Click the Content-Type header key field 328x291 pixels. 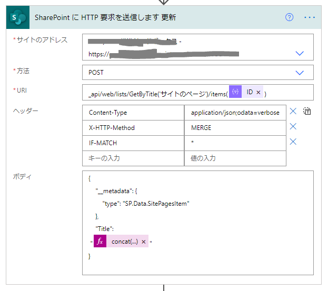pos(133,113)
